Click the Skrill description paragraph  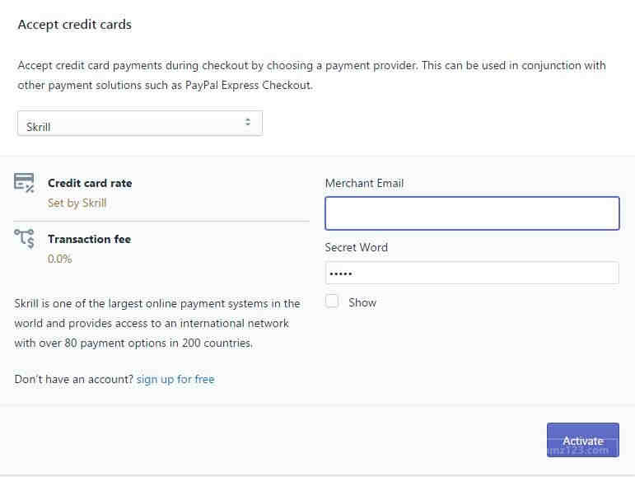[x=157, y=323]
